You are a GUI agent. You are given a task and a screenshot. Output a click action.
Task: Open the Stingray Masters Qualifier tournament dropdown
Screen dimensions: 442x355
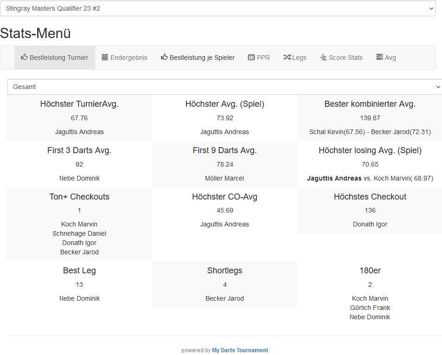218,8
